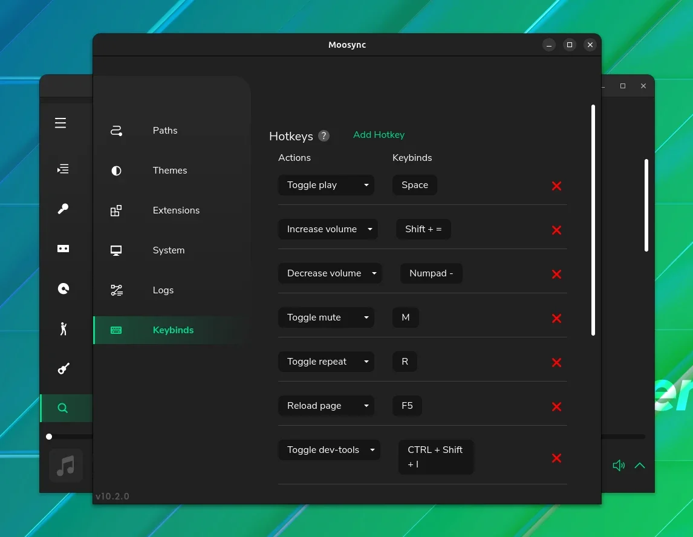Open the Toggle mute action dropdown
Screen dimensions: 693x537
[326, 317]
